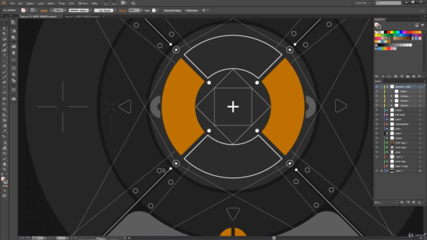Click the fill and stroke indicator in tools panel

click(x=4, y=180)
